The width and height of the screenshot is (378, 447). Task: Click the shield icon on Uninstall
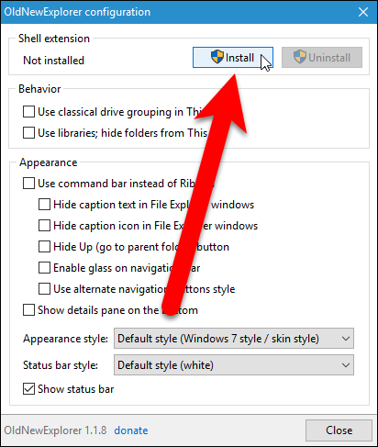(x=300, y=57)
